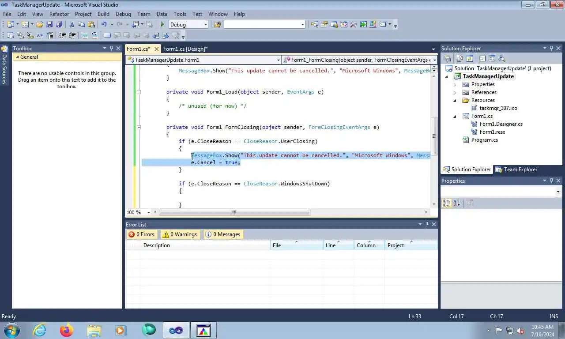Screen dimensions: 565x339
Task: Expand the References node
Action: click(455, 92)
